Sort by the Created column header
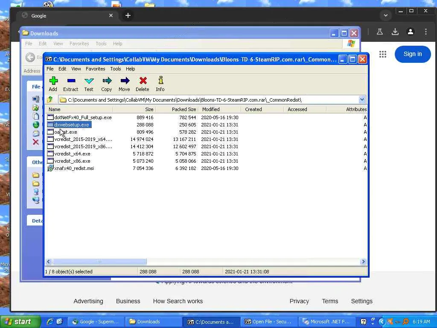Image resolution: width=437 pixels, height=328 pixels. 262,109
